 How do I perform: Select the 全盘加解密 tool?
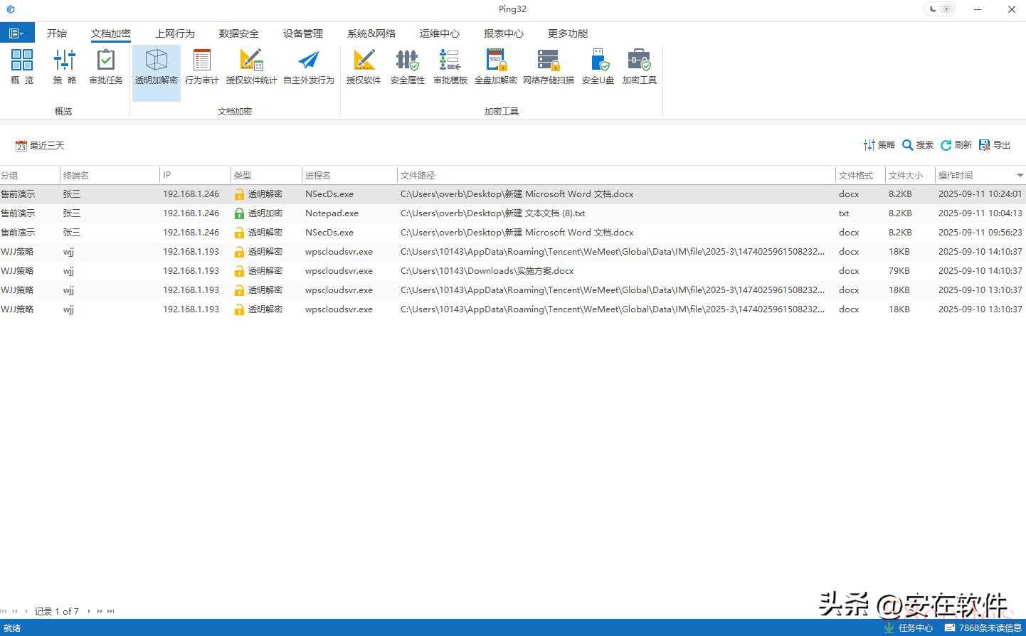pos(495,67)
